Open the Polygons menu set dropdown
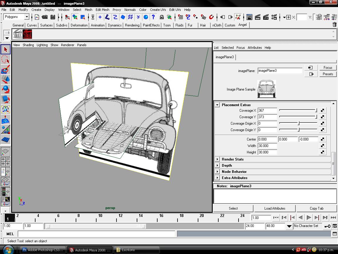The image size is (338, 254). [x=26, y=17]
